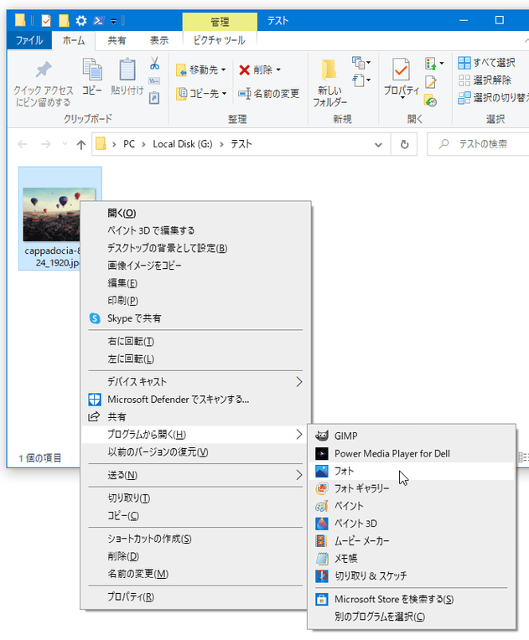Click the History icon in Open group

point(431,100)
